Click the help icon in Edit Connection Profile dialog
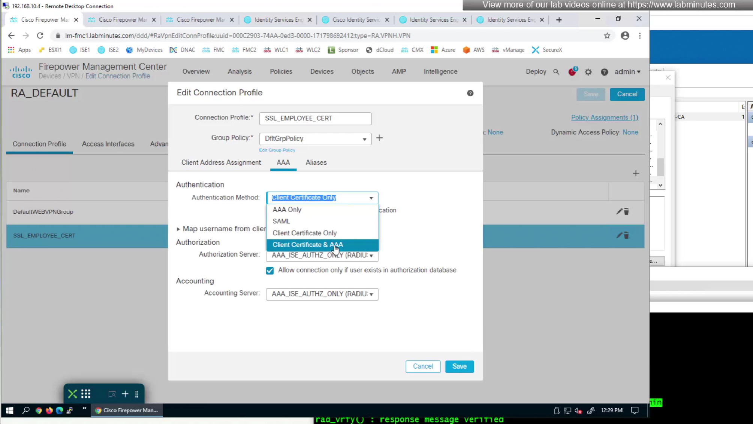Viewport: 753px width, 424px height. click(470, 93)
